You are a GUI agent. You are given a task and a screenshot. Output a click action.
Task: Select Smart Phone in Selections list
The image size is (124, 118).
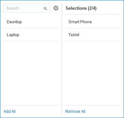pos(93,22)
